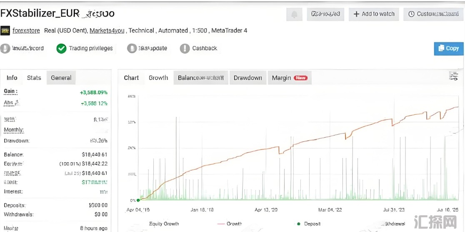
Task: Open the Custom analysis dropdown
Action: pos(433,14)
